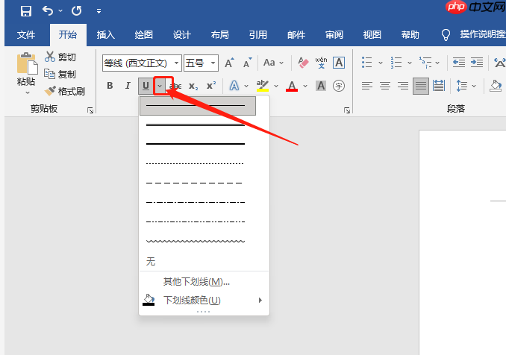Customize the Quick Access Toolbar
Image resolution: width=506 pixels, height=355 pixels.
(99, 11)
